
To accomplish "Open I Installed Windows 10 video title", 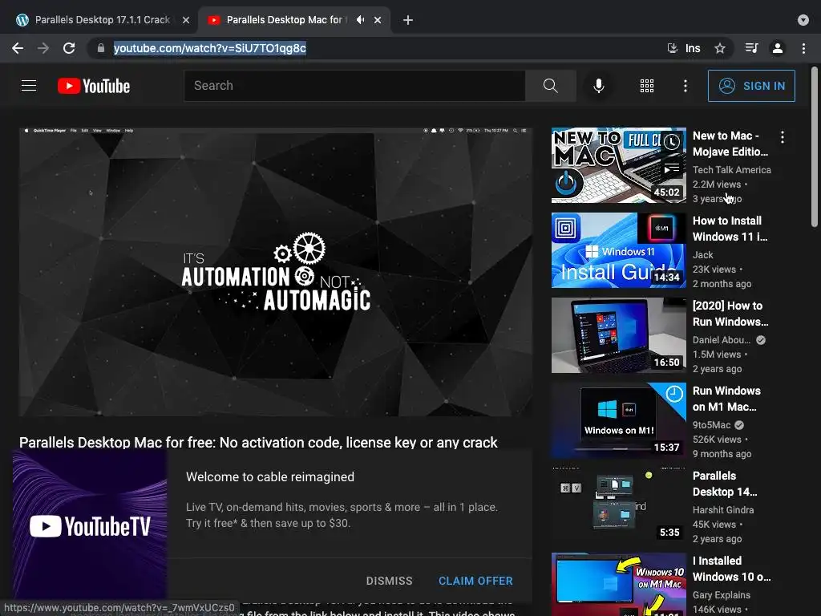I will (x=731, y=569).
